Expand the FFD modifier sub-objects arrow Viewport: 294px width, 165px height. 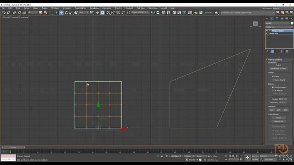coord(270,31)
